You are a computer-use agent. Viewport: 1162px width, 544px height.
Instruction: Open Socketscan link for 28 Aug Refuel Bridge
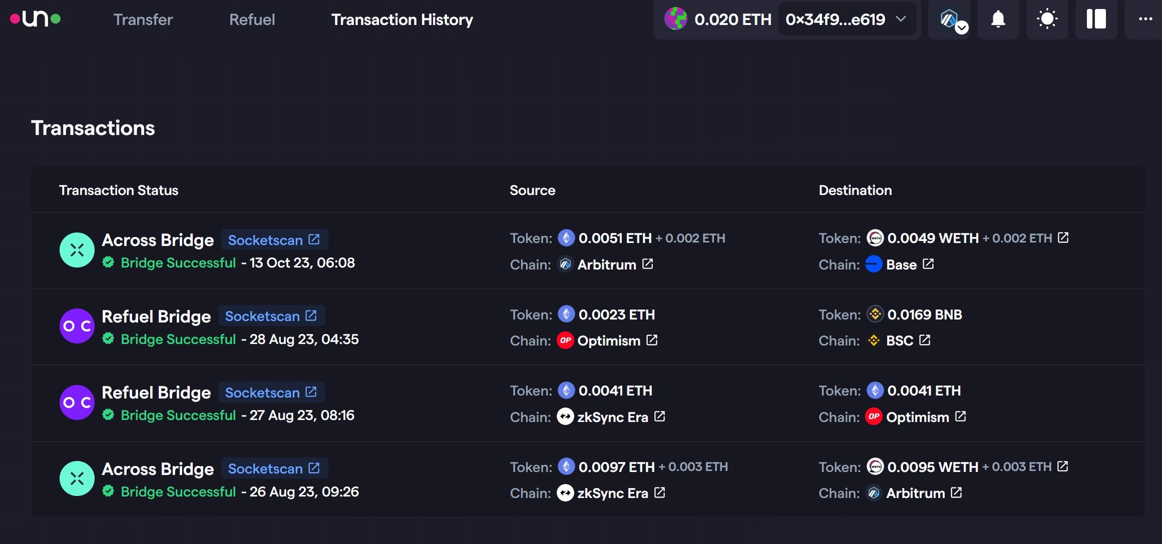(x=271, y=316)
